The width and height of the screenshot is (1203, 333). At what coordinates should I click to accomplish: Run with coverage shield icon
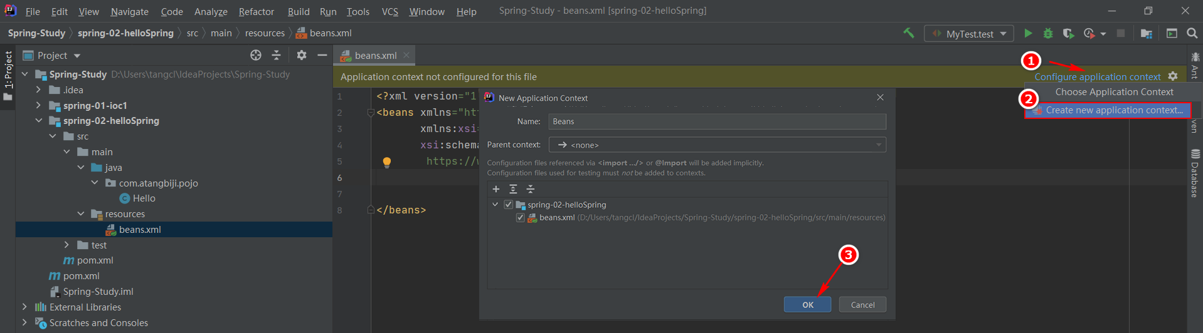(x=1068, y=33)
